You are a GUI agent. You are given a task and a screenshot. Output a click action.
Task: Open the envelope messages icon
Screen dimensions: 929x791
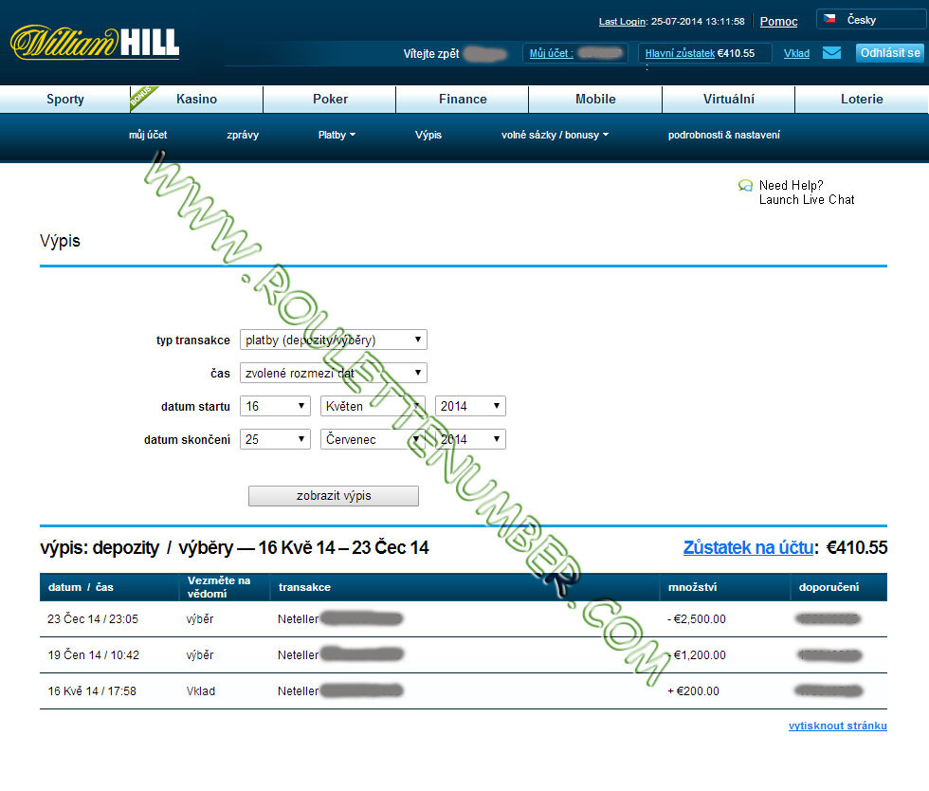[x=832, y=53]
